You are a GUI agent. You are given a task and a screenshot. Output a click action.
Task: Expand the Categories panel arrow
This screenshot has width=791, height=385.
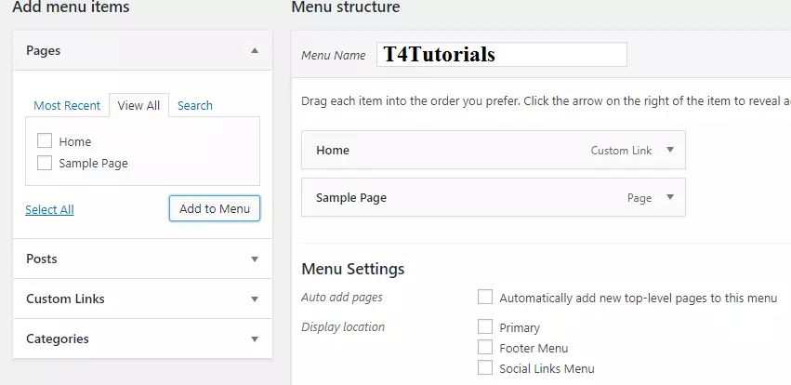(x=255, y=339)
